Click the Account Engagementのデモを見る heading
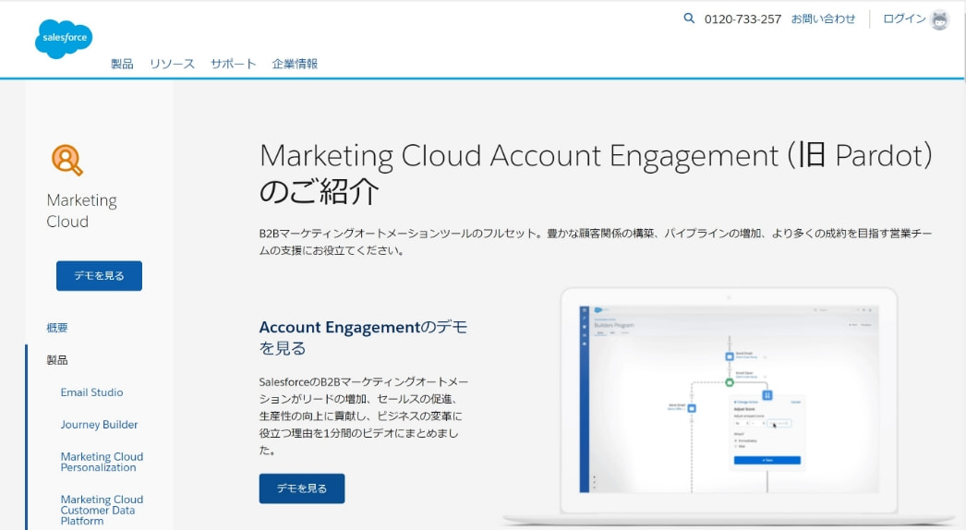Viewport: 966px width, 530px height. [363, 337]
